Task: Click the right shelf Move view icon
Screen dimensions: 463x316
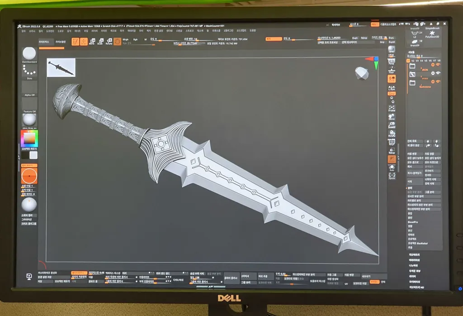Action: [x=392, y=117]
